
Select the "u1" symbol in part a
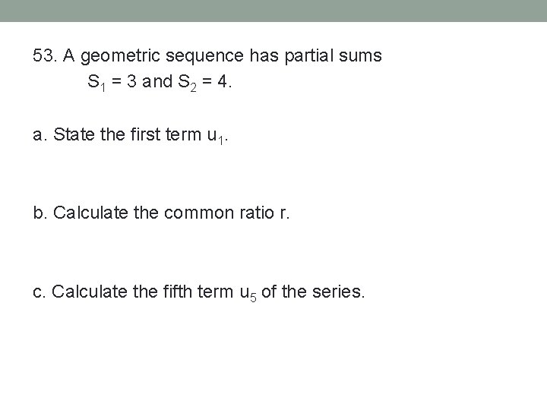tap(216, 138)
